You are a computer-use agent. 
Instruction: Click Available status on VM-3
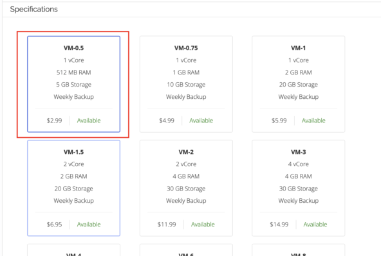tap(315, 225)
